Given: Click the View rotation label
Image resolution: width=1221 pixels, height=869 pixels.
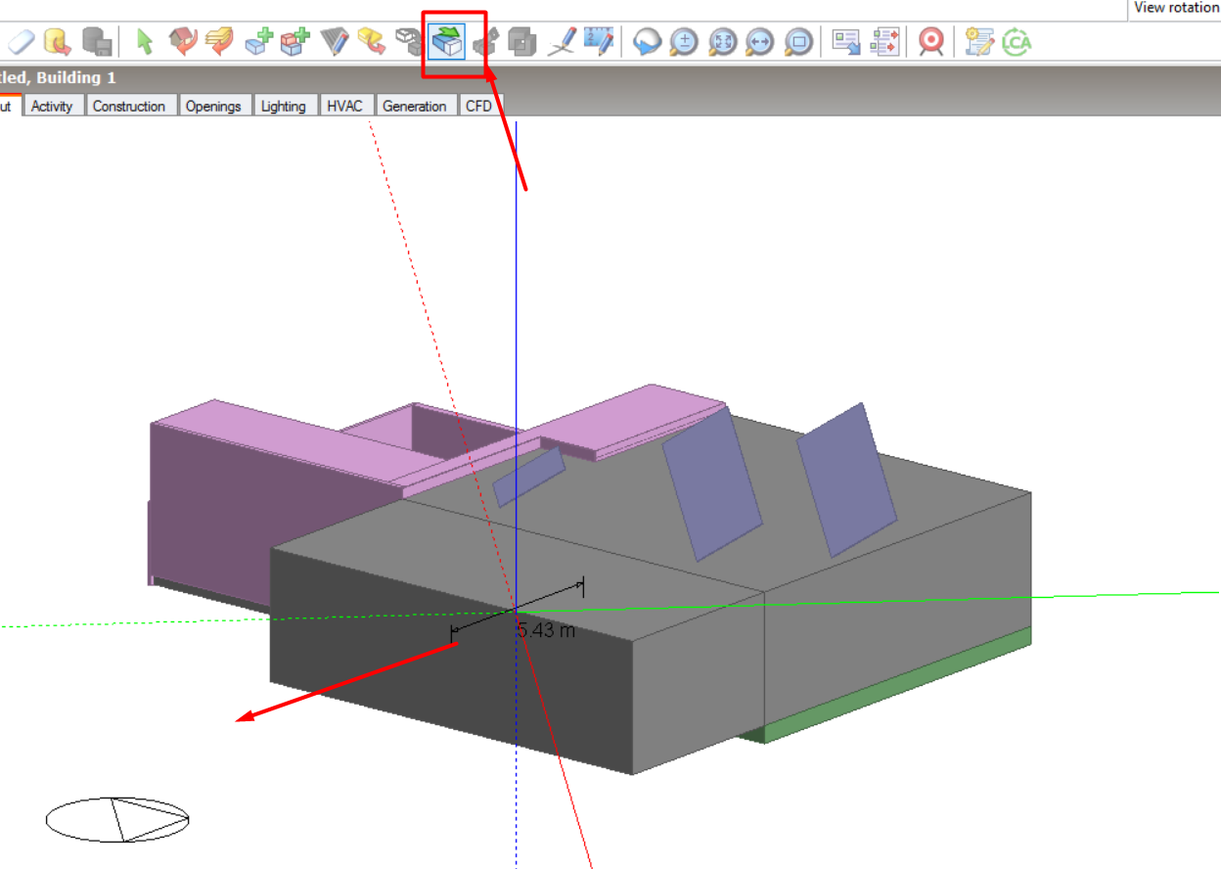Looking at the screenshot, I should pyautogui.click(x=1176, y=8).
